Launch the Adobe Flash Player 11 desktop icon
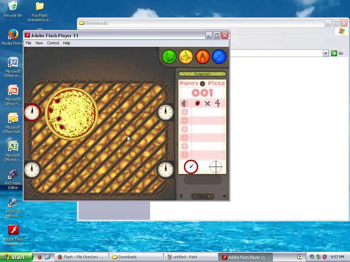This screenshot has height=262, width=350. [13, 235]
